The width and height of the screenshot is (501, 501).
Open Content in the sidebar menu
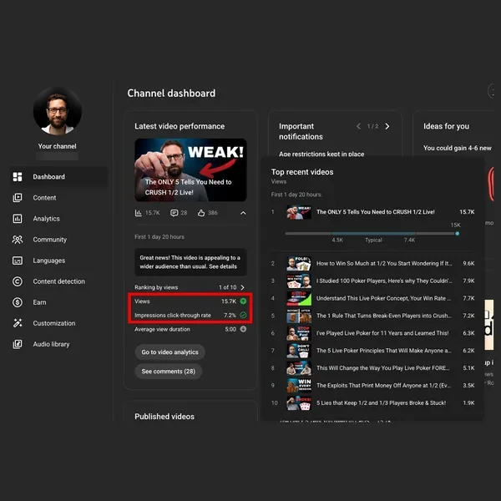point(58,198)
